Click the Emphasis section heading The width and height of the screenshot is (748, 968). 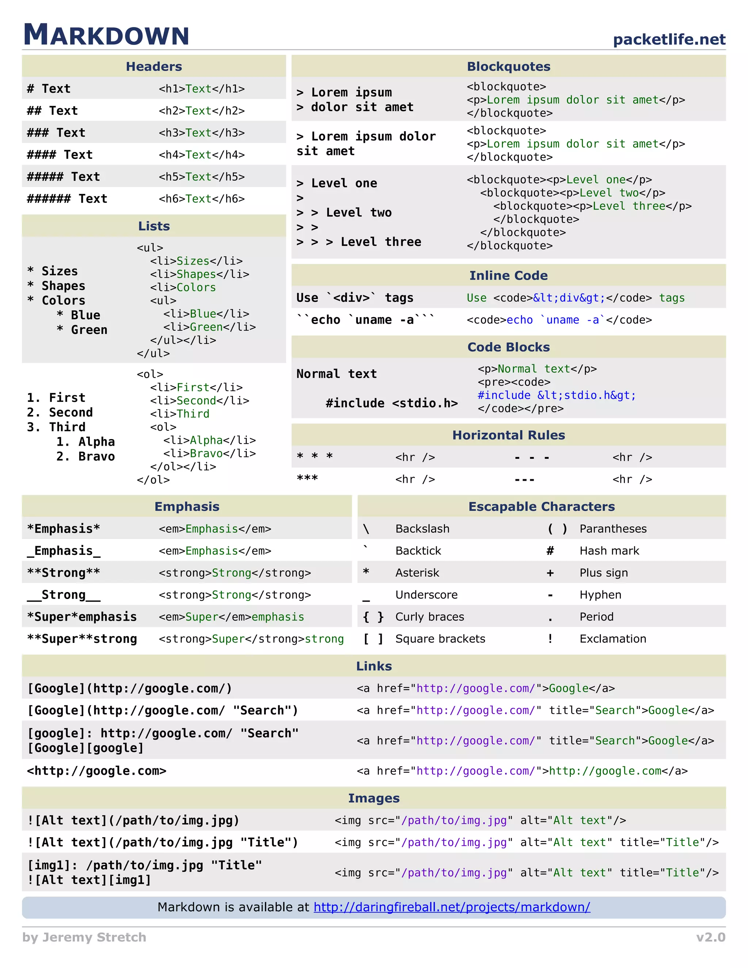pos(187,507)
